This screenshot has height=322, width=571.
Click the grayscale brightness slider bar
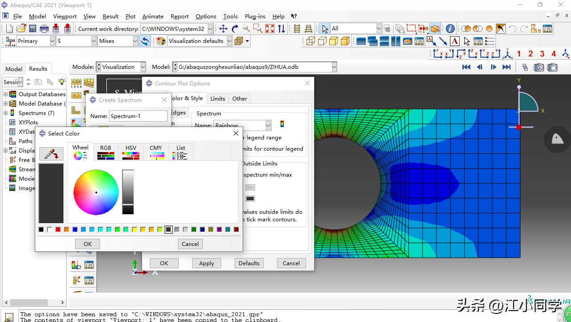128,192
